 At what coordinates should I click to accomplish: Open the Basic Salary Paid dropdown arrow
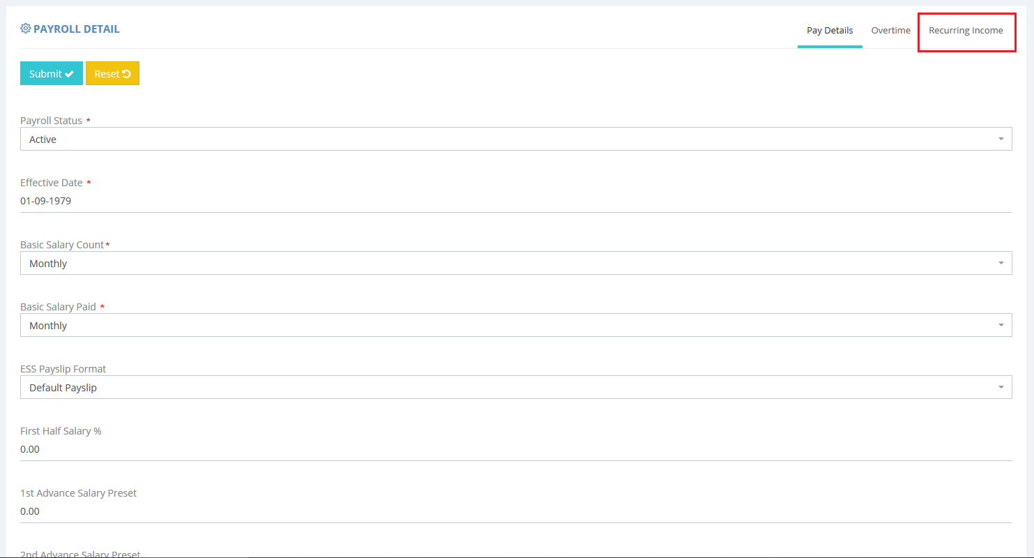coord(1001,325)
